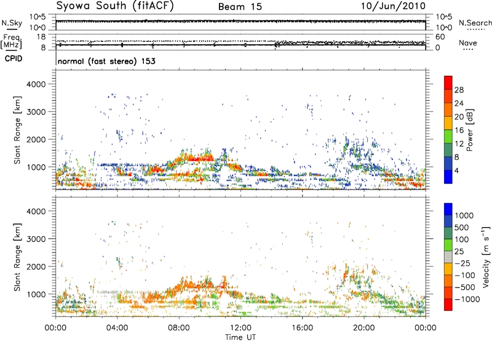The height and width of the screenshot is (341, 492).
Task: Click the '-100' label on Velocity scale
Action: click(465, 275)
